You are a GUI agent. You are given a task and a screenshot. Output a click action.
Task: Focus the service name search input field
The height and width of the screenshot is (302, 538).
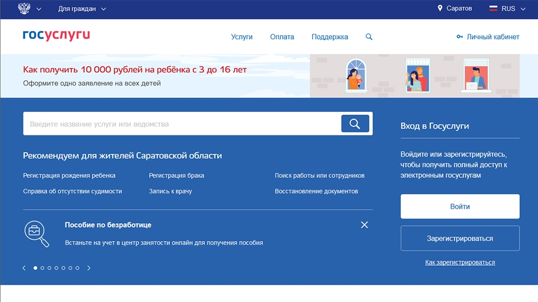[182, 124]
